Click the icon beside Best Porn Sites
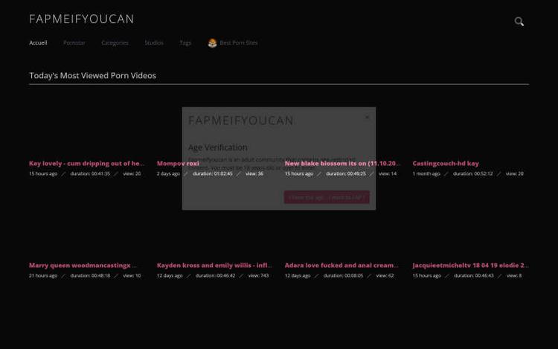558x349 pixels. [212, 43]
